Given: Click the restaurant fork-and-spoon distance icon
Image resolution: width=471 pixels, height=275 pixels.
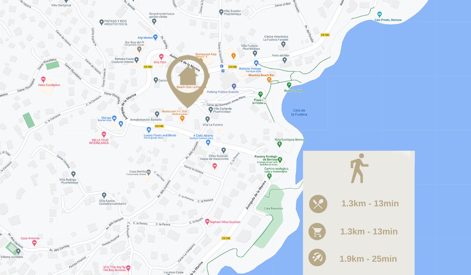Looking at the screenshot, I should point(318,204).
